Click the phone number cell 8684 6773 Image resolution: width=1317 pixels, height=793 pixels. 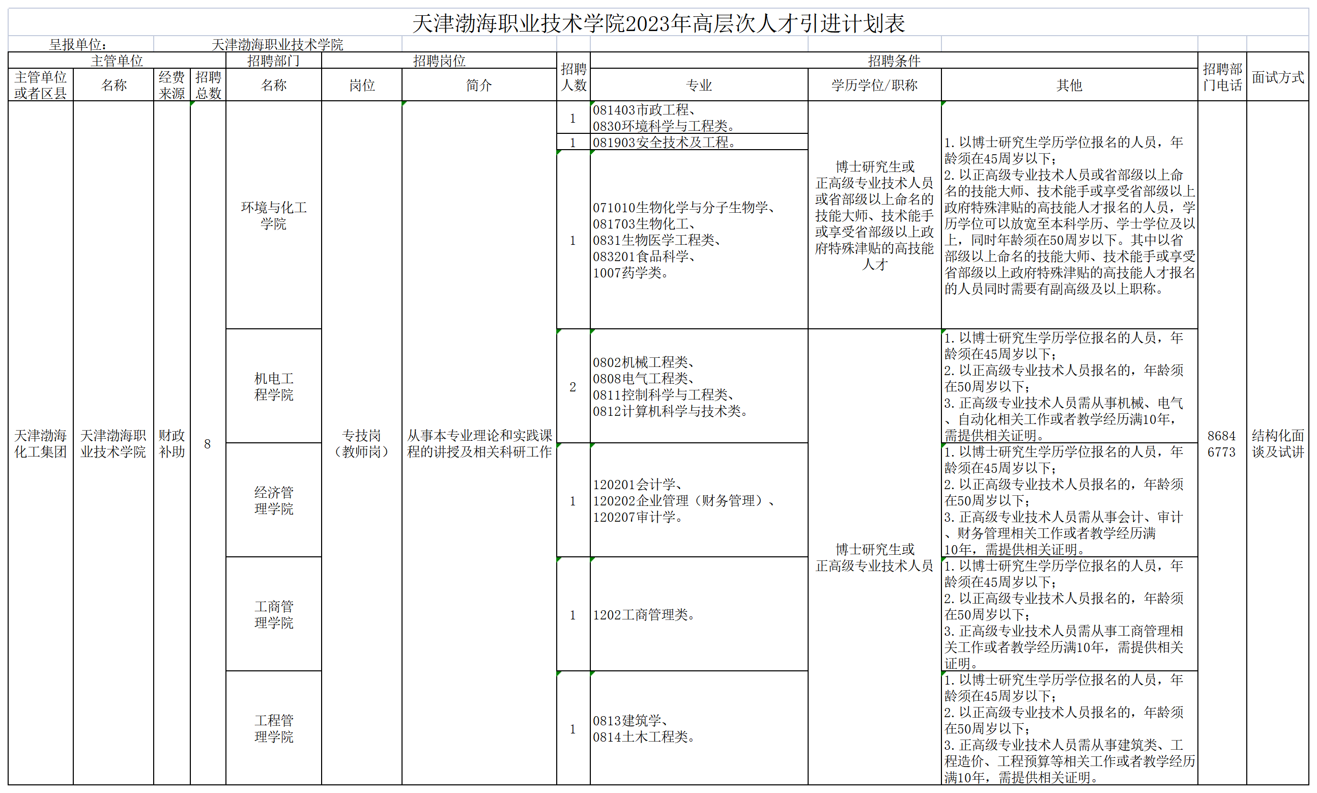tap(1222, 443)
